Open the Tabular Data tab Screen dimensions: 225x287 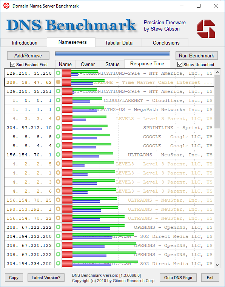(x=119, y=43)
